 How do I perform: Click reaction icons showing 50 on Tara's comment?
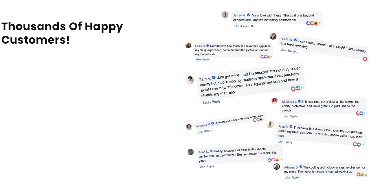298,88
